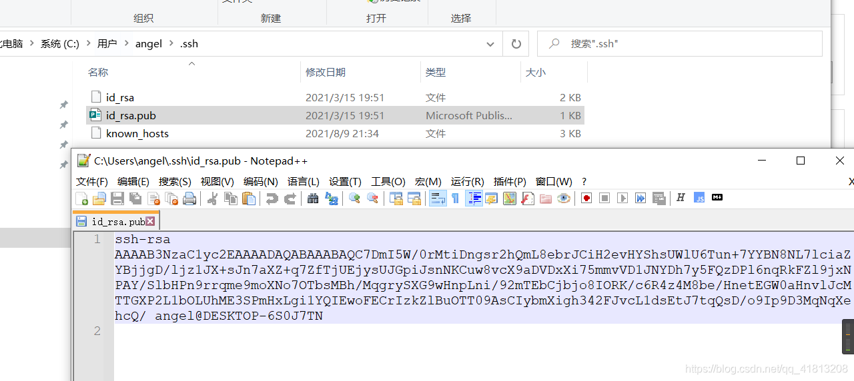Toggle the Word Wrap toolbar button
The image size is (854, 381).
tap(438, 198)
